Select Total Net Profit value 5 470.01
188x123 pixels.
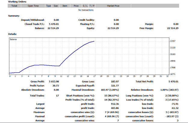173,81
